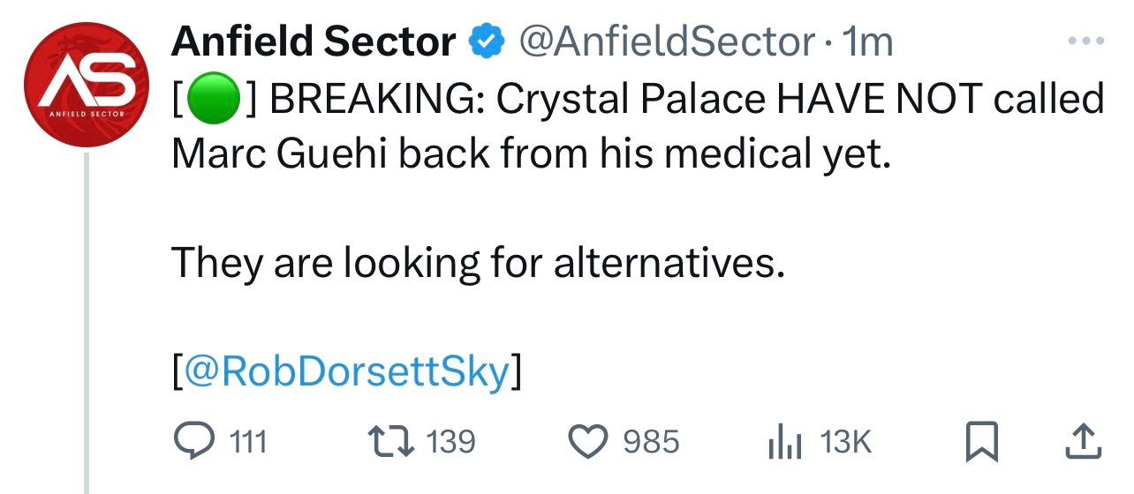The height and width of the screenshot is (494, 1134).
Task: Open the share upload arrow icon
Action: click(1083, 441)
